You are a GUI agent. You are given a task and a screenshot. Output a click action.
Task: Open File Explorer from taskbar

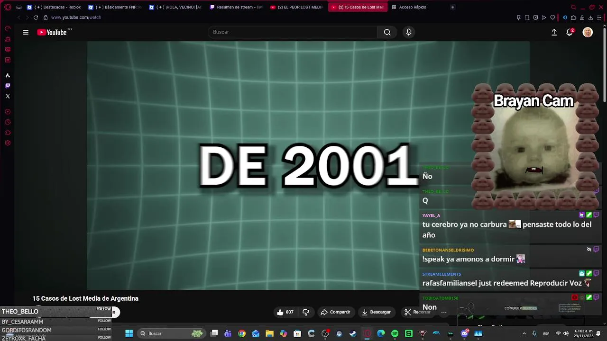point(269,333)
